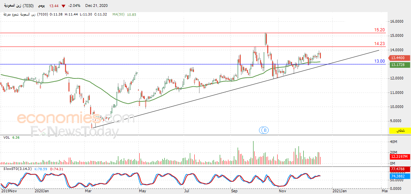Click the red 12.3197M volume tag
The width and height of the screenshot is (411, 194).
tap(399, 157)
